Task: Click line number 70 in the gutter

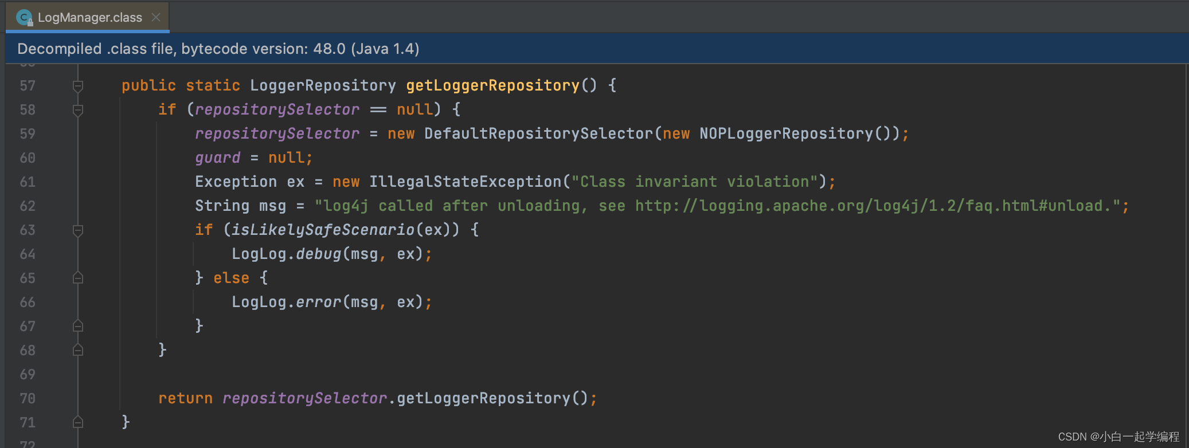Action: (x=28, y=399)
